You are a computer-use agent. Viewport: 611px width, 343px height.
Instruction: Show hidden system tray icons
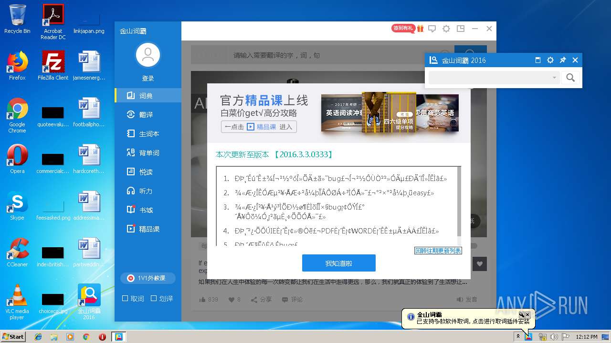518,337
